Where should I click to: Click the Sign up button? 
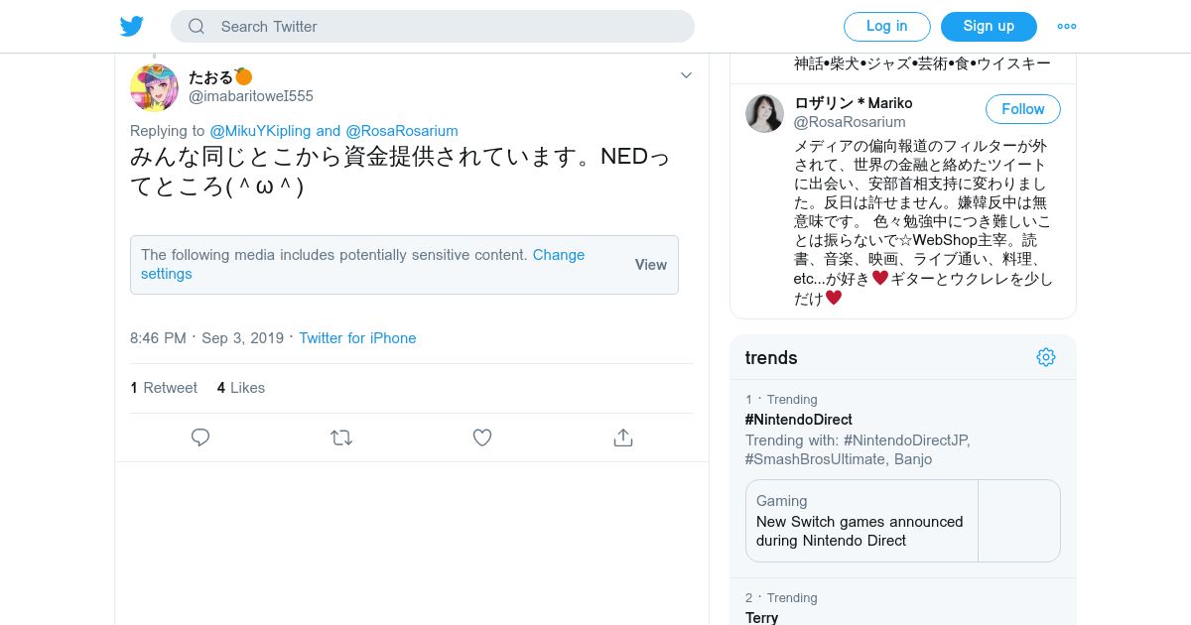pos(989,27)
